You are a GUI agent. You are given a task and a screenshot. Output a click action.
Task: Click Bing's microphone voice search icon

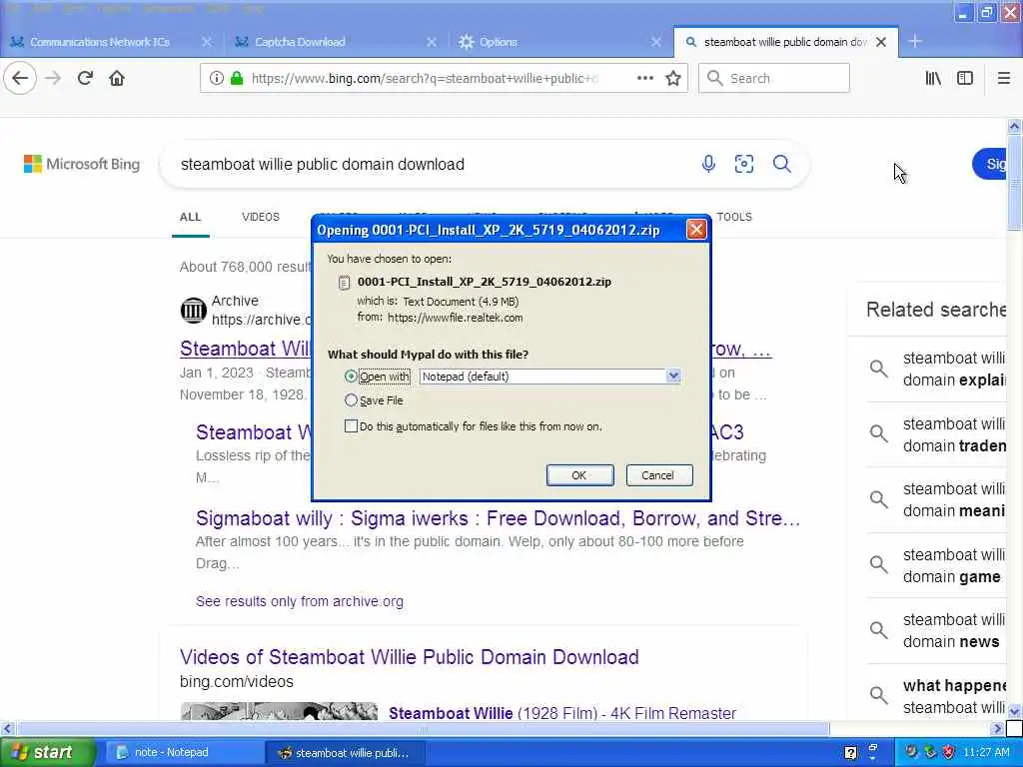(708, 164)
